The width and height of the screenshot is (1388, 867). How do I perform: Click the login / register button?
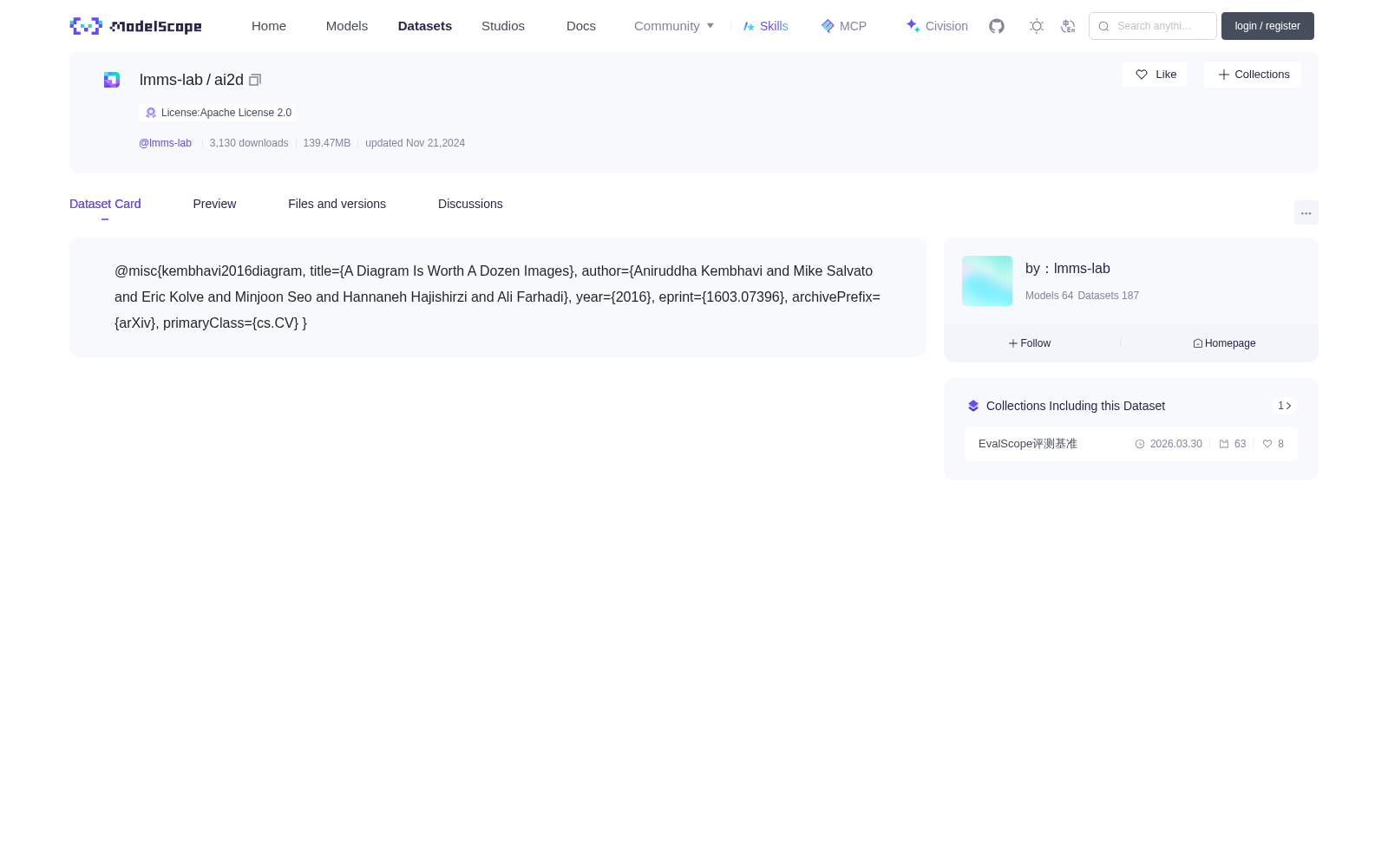point(1267,26)
